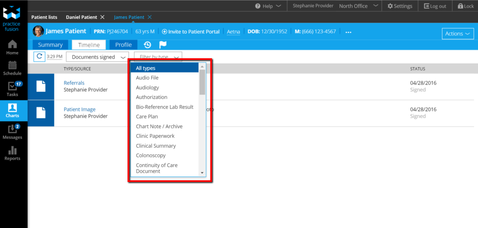The height and width of the screenshot is (228, 478).
Task: Open the Patient Image document link
Action: pos(79,109)
